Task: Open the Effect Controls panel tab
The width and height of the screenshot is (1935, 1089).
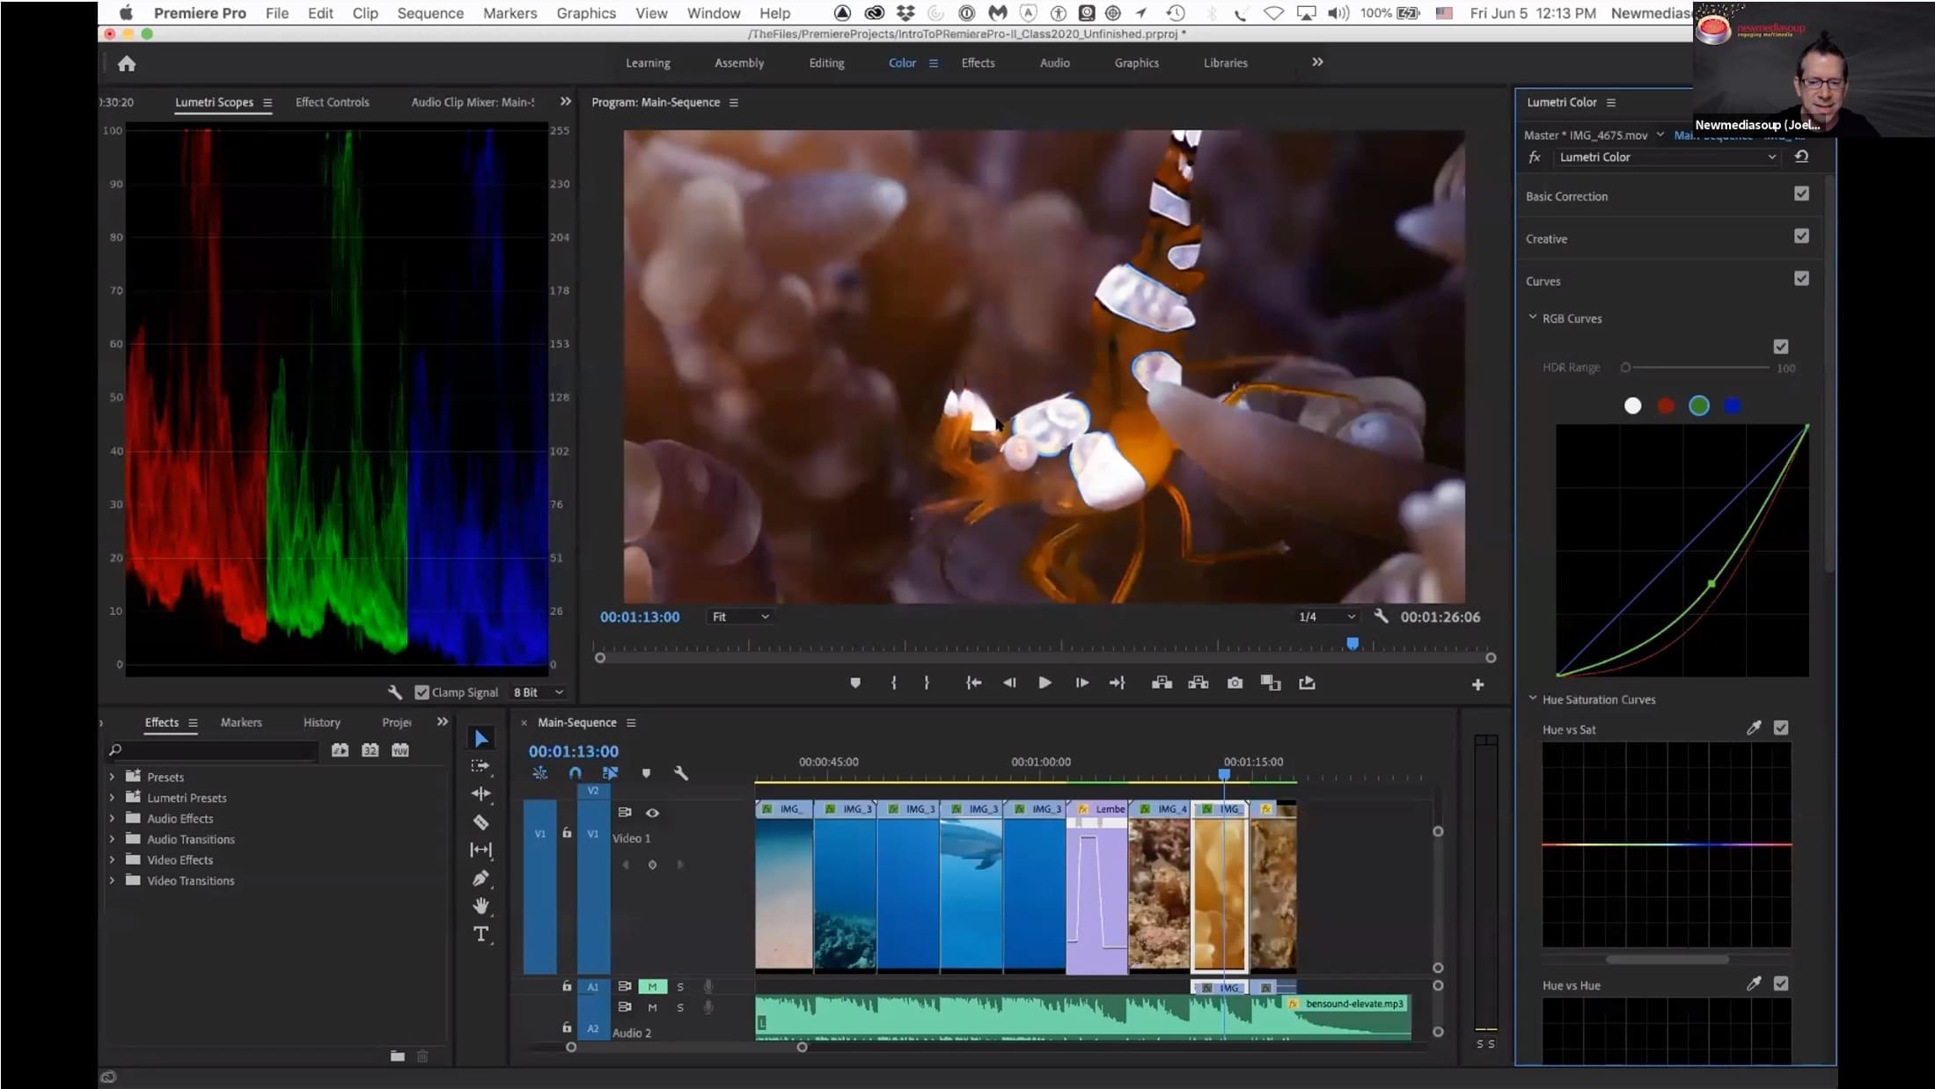Action: click(332, 102)
